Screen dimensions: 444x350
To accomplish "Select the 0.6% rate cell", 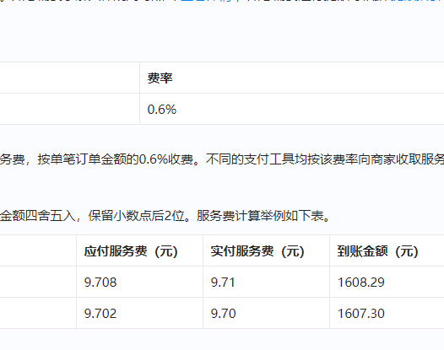I will [292, 109].
